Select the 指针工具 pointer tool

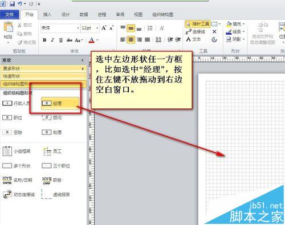tap(198, 24)
